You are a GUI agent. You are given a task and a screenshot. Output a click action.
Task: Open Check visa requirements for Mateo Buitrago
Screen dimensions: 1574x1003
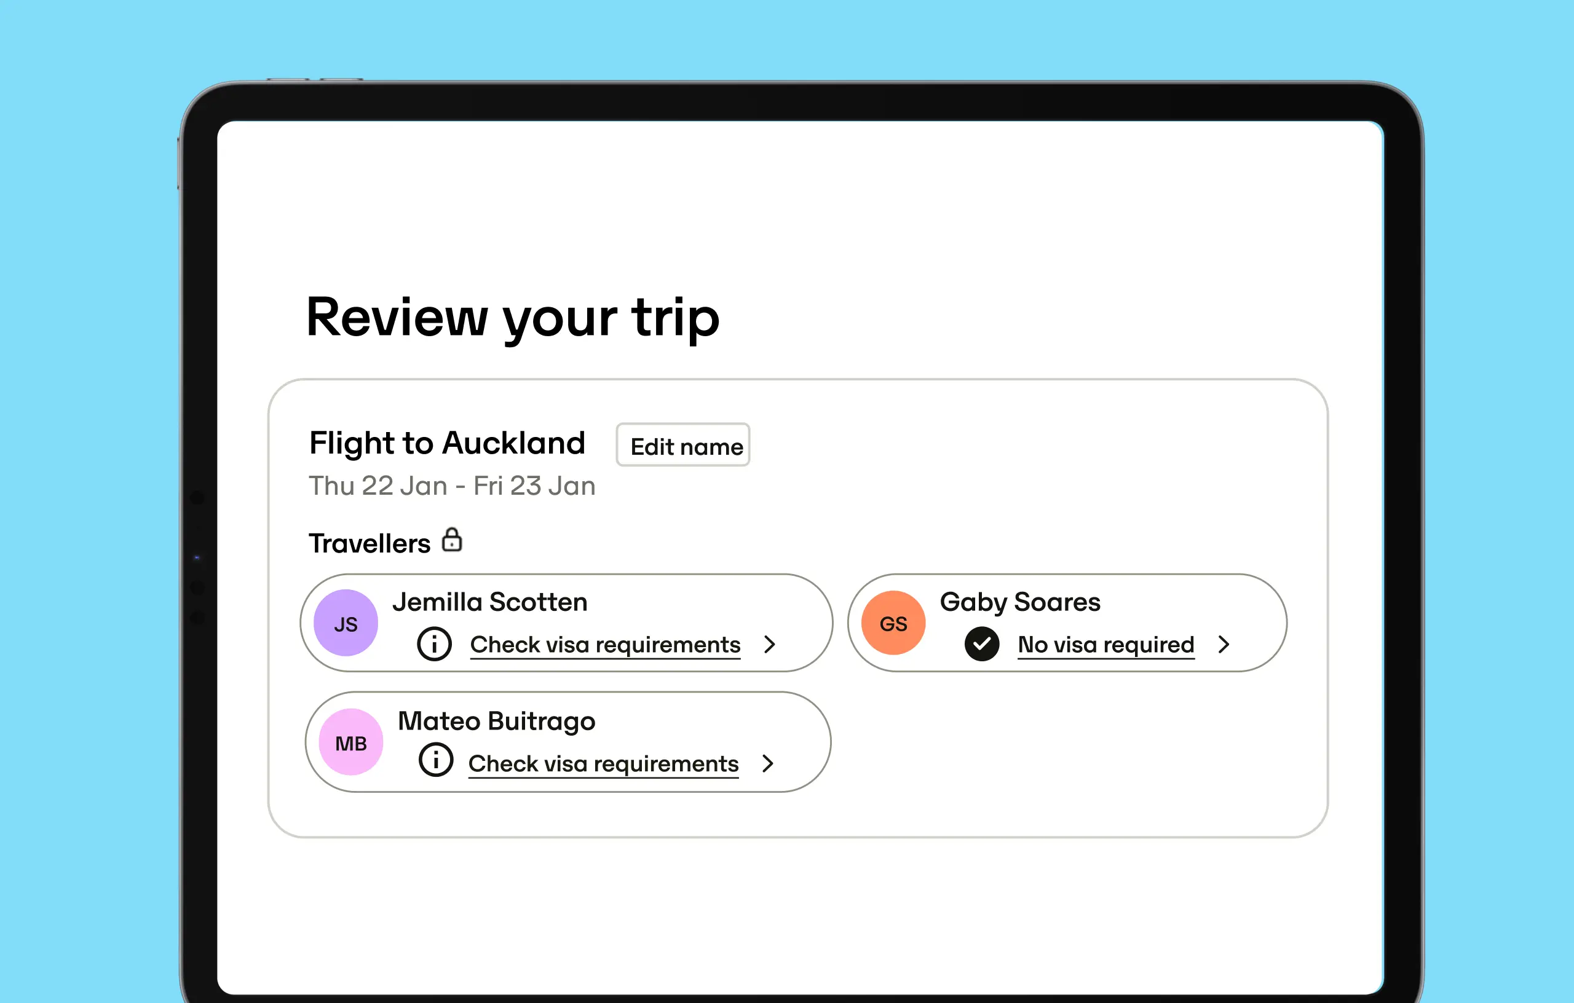[603, 763]
